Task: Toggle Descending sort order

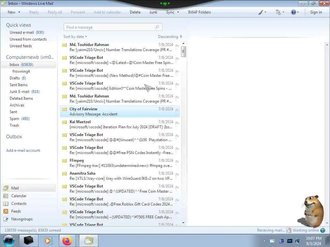Action: click(170, 37)
